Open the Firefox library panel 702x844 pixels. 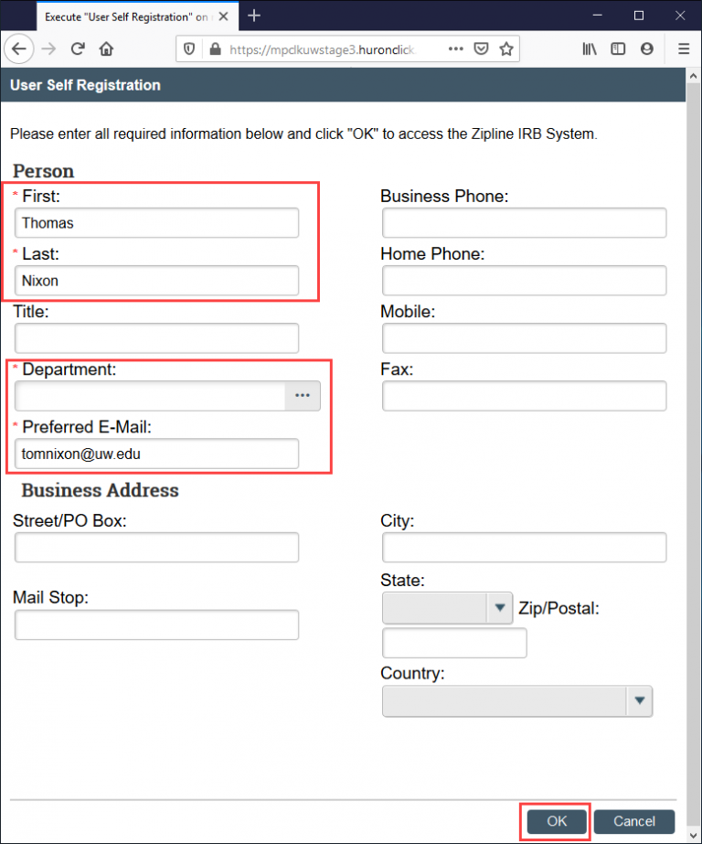pos(590,48)
